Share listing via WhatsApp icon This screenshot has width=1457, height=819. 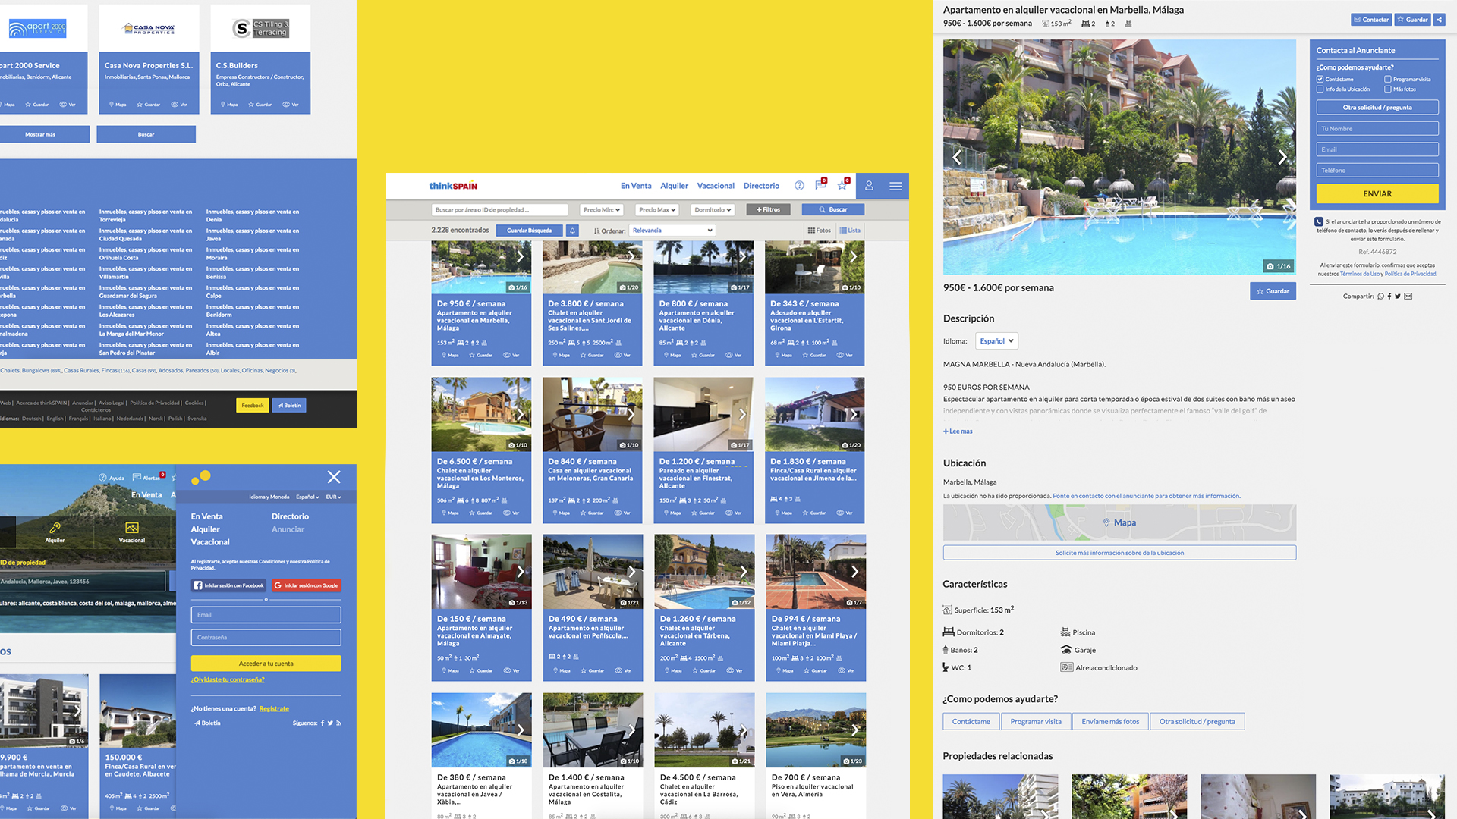1380,297
